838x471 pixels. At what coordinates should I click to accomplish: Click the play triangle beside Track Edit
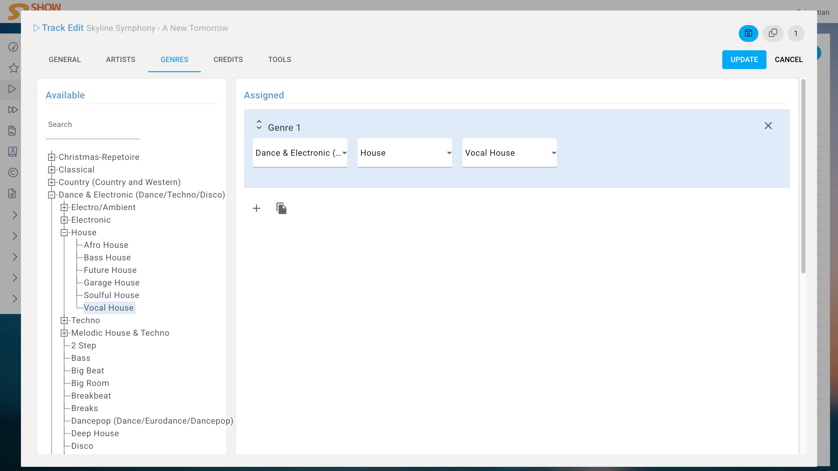point(36,28)
